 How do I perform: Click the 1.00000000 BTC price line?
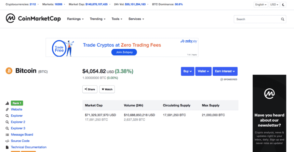(x=100, y=78)
